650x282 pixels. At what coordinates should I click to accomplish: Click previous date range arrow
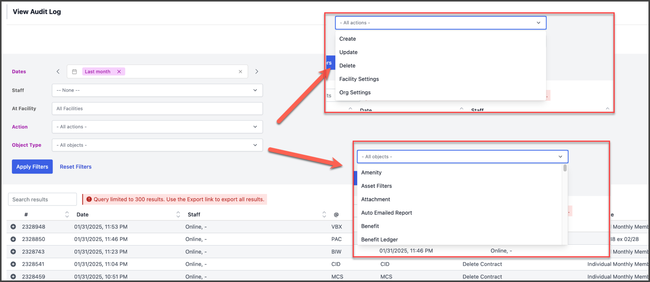pyautogui.click(x=58, y=71)
